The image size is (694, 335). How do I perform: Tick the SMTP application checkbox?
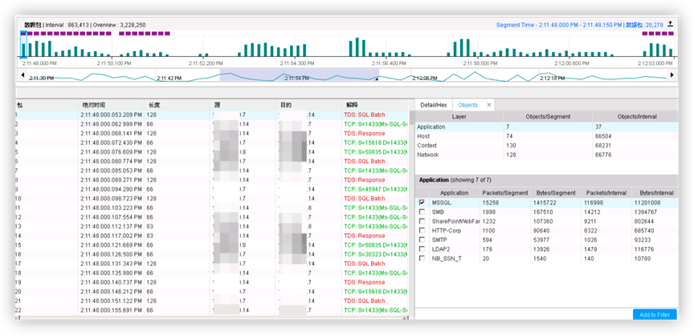point(423,240)
